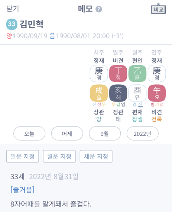Tap the 33 age badge icon

[x=12, y=24]
